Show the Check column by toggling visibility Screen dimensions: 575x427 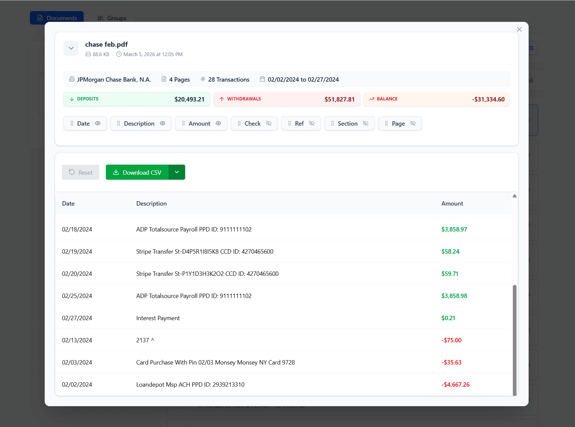pos(269,123)
